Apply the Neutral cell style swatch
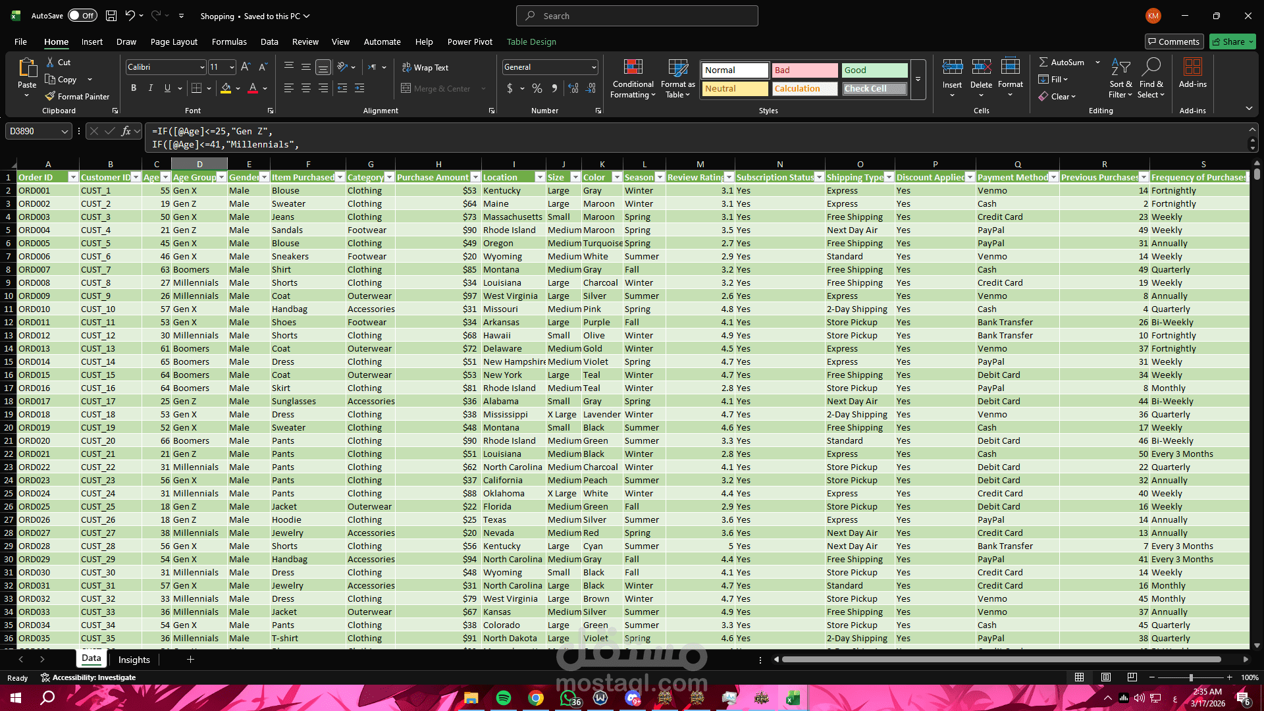Screen dimensions: 1264x711 coord(735,88)
